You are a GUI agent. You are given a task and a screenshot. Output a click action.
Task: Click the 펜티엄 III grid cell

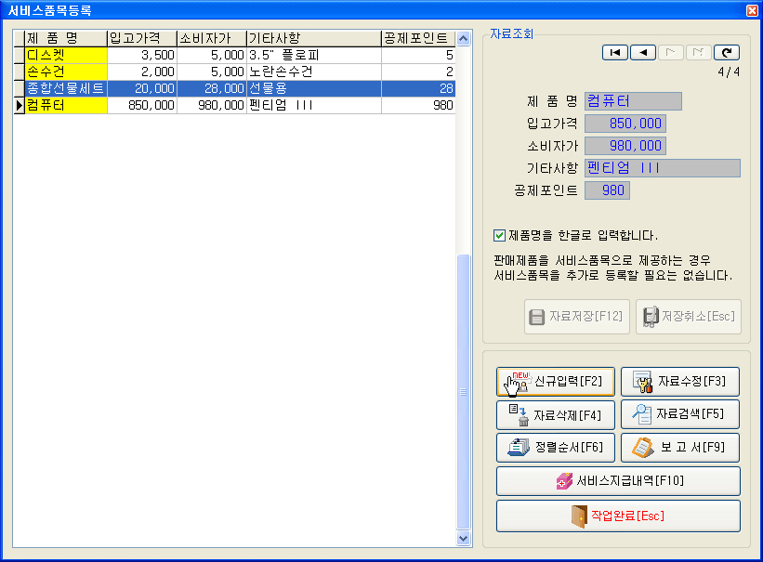pyautogui.click(x=314, y=105)
